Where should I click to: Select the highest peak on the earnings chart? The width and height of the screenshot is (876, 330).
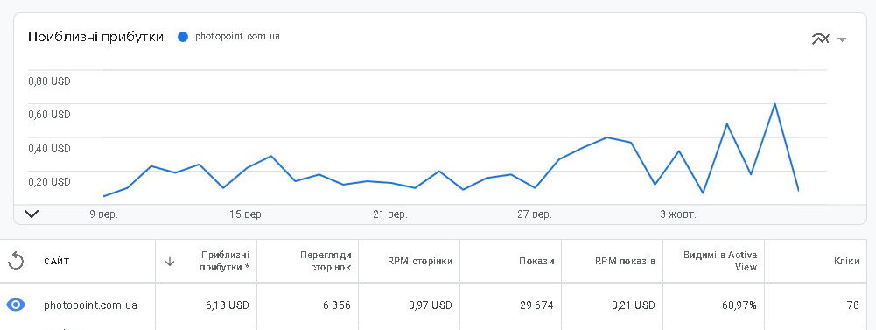774,104
